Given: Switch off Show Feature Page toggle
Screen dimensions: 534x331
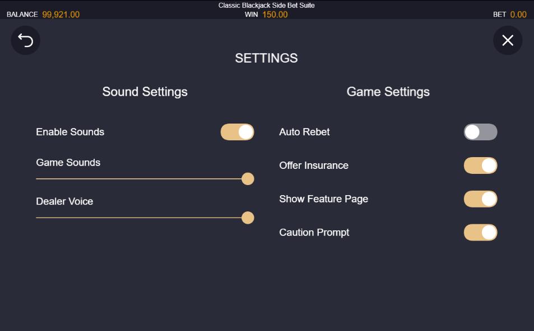Looking at the screenshot, I should tap(480, 199).
